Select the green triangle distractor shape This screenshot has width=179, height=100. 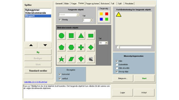point(81,36)
